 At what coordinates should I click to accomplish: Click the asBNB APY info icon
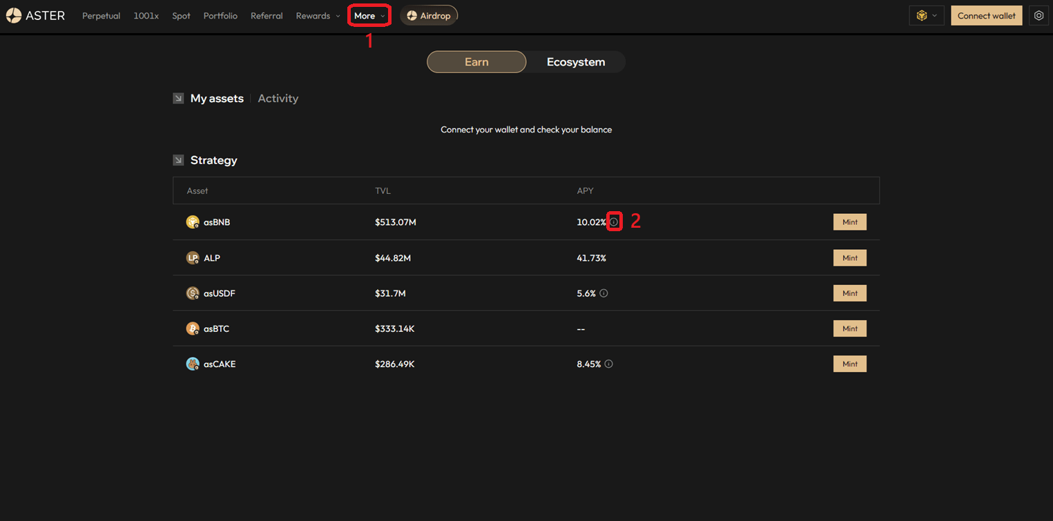pos(614,222)
